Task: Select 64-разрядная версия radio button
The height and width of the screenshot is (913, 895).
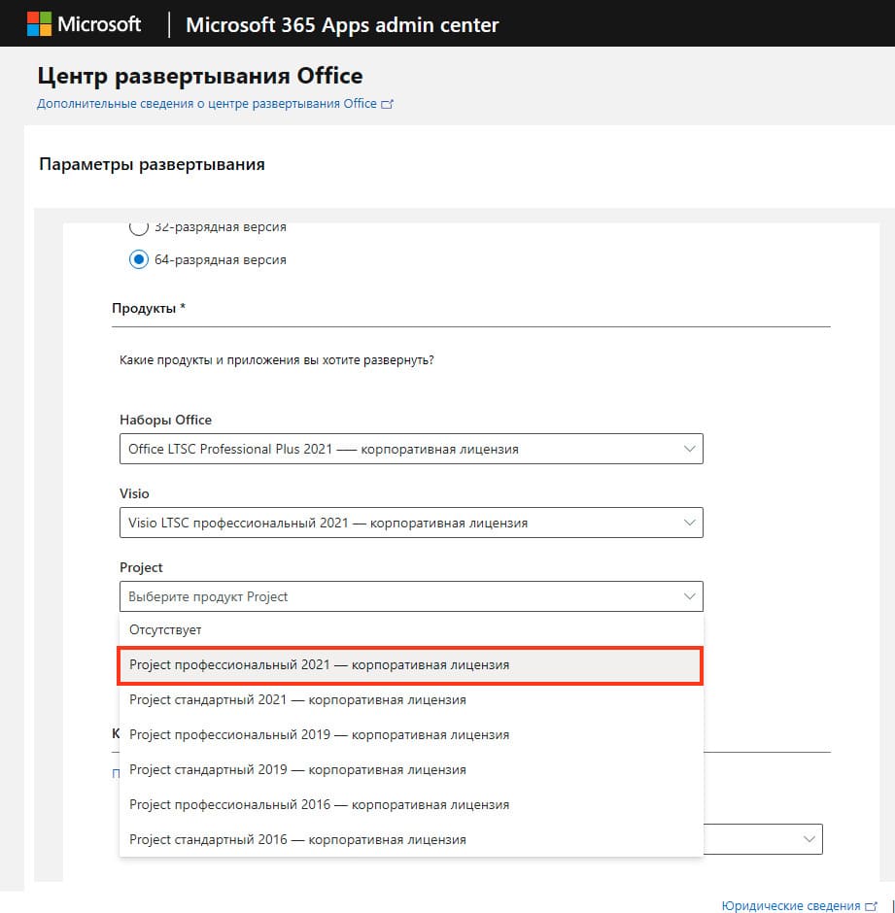Action: [x=139, y=259]
